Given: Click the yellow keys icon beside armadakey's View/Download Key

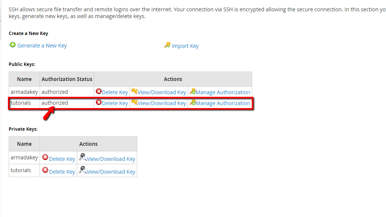Looking at the screenshot, I should [x=134, y=92].
